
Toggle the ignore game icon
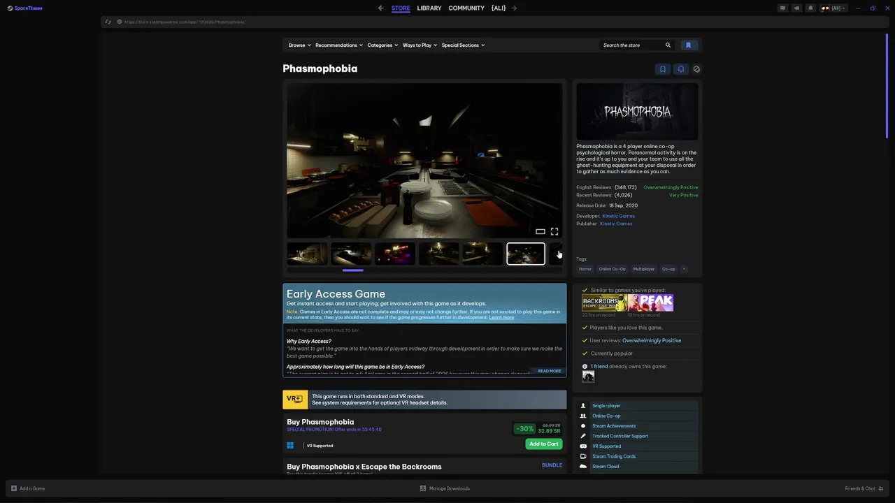pos(696,69)
